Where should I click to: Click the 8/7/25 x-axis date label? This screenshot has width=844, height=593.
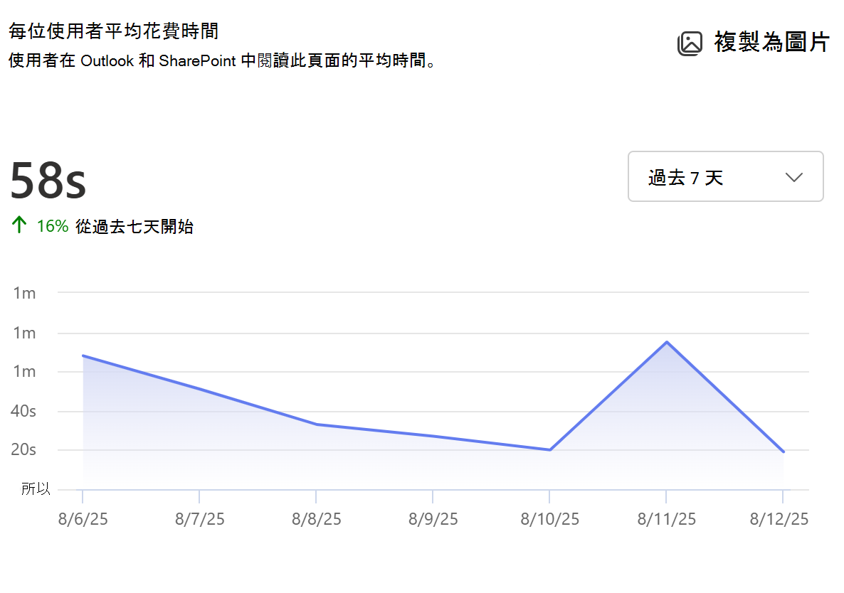tap(200, 519)
